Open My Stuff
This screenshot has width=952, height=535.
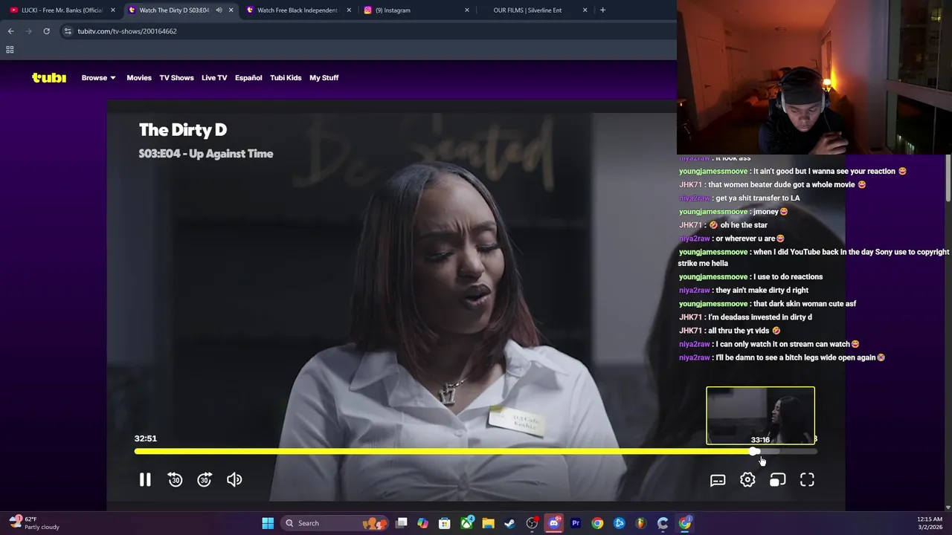coord(324,77)
